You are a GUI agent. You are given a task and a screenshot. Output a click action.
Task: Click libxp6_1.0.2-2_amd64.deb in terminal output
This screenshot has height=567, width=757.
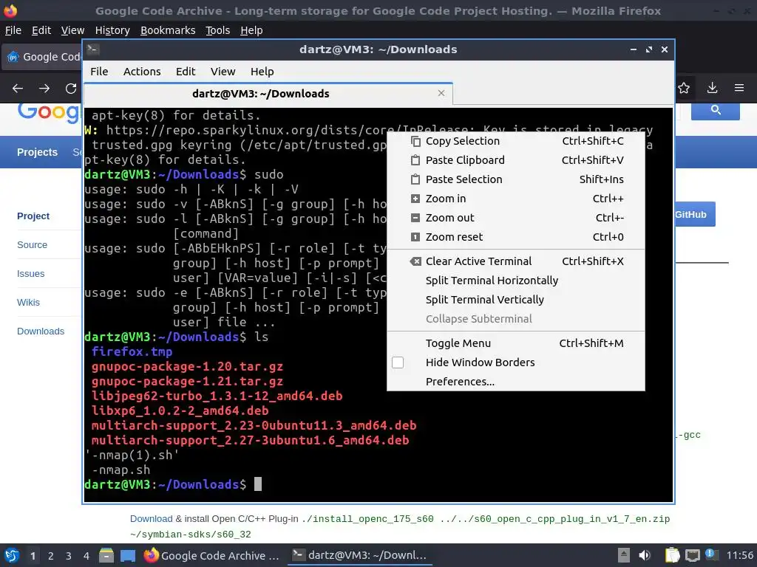coord(180,410)
